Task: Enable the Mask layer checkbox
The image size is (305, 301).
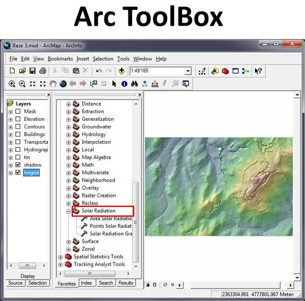Action: 18,111
